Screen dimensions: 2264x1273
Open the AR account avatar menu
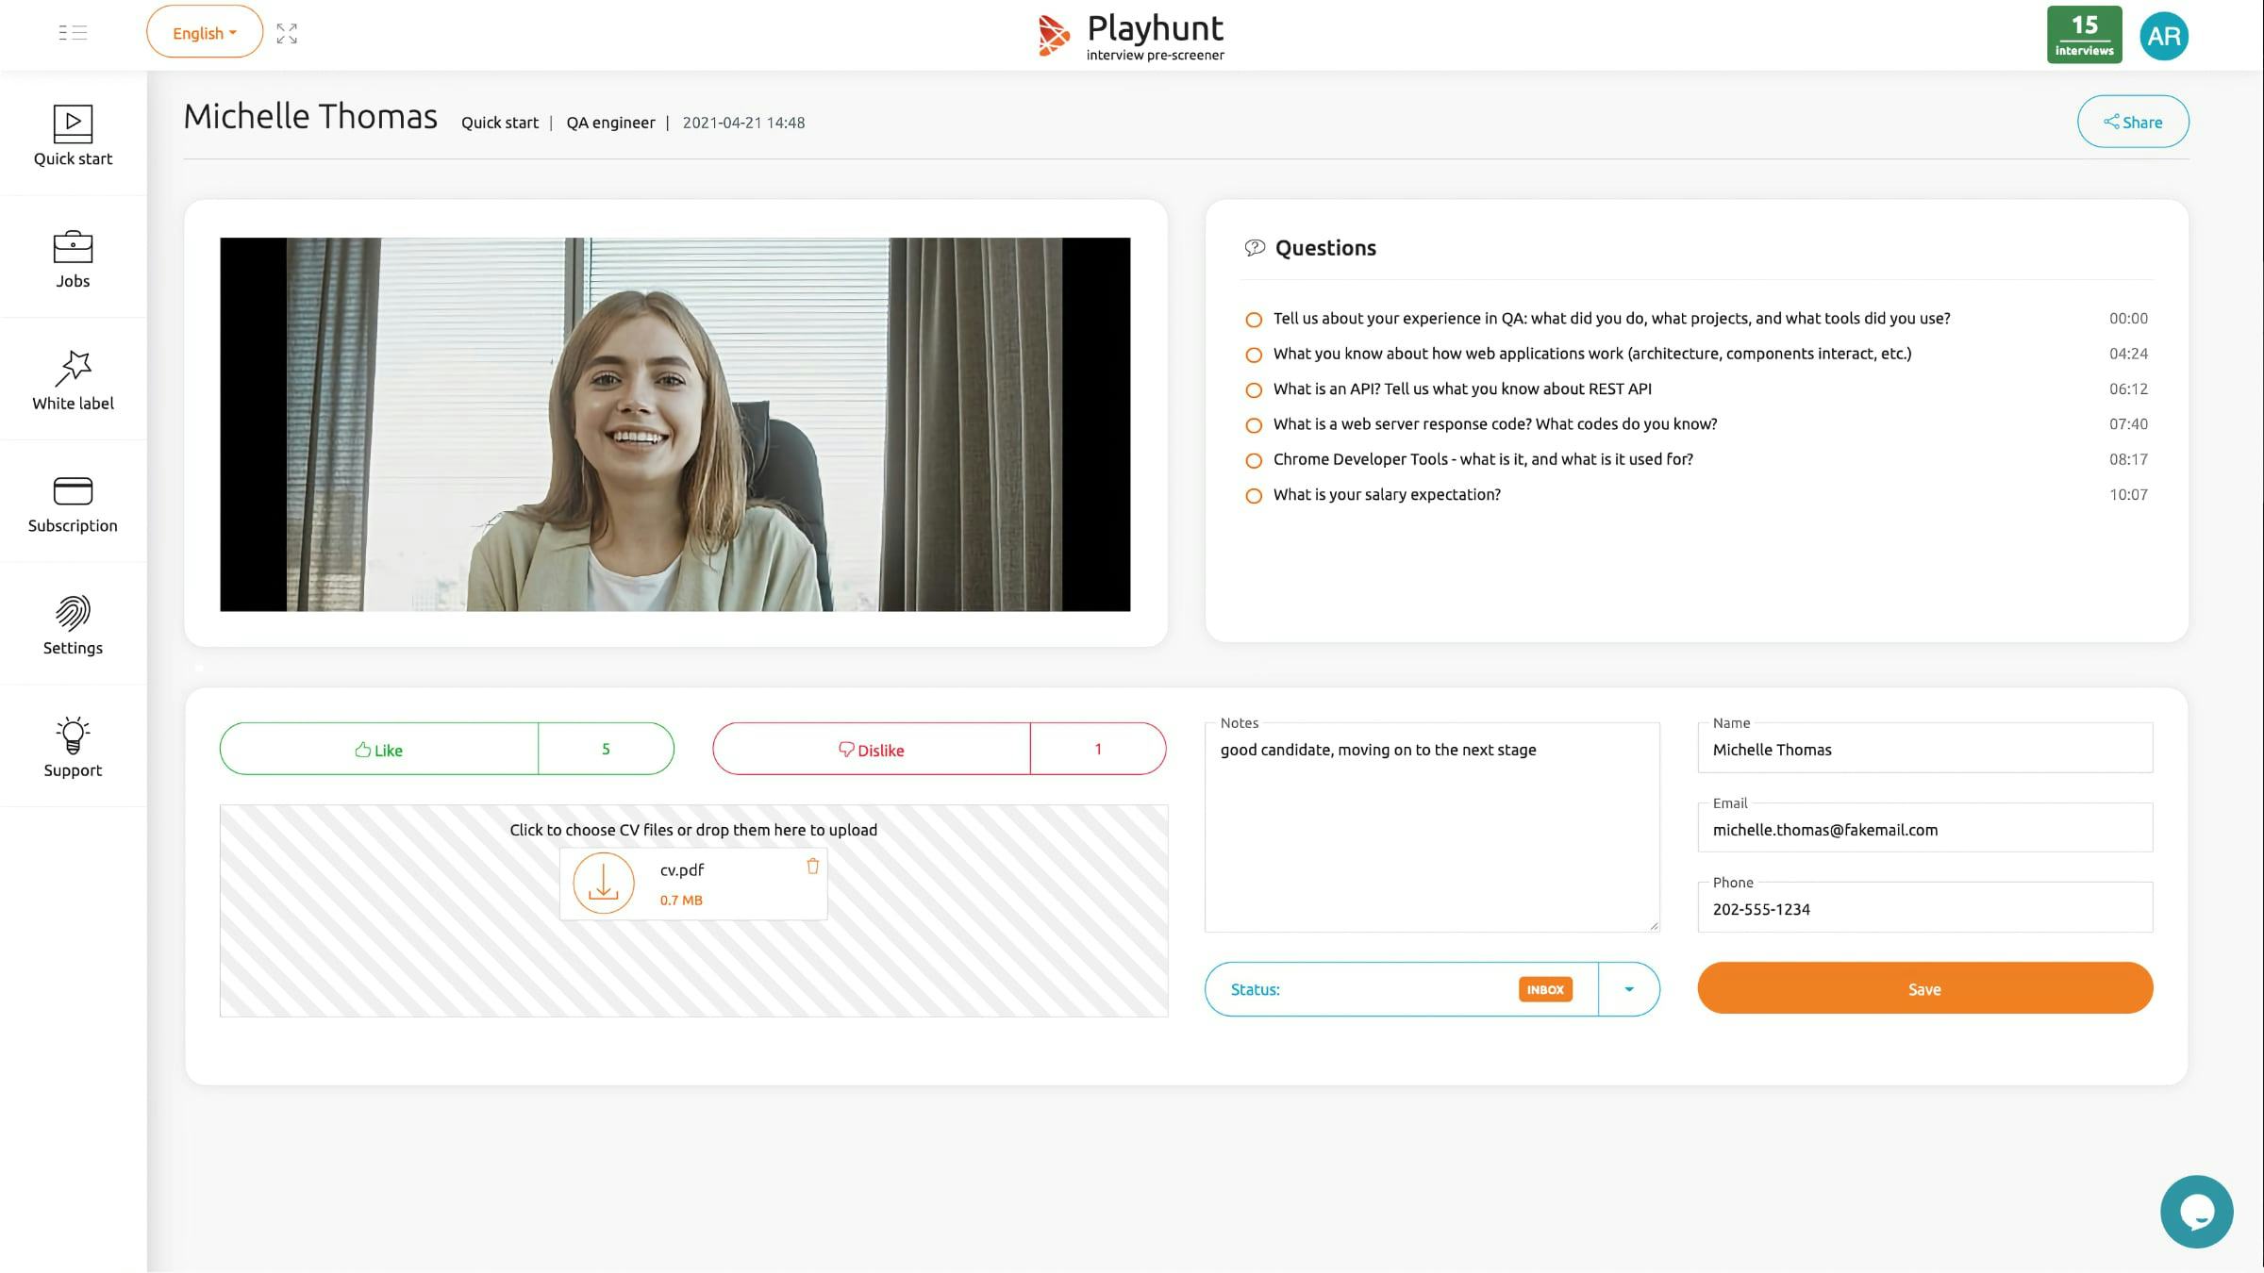[2164, 35]
